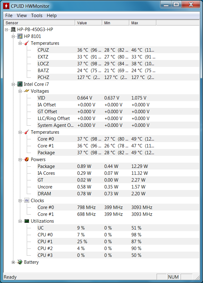
Task: Expand the Battery node
Action: click(13, 262)
